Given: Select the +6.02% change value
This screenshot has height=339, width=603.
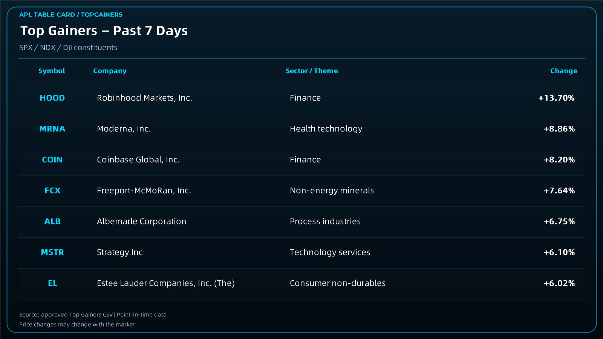Looking at the screenshot, I should 559,283.
